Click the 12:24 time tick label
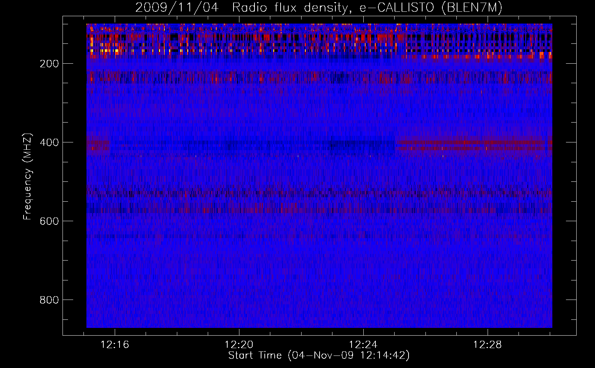The height and width of the screenshot is (368, 595). point(364,345)
